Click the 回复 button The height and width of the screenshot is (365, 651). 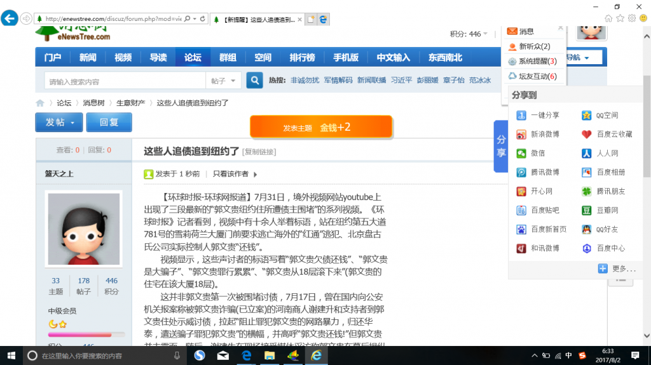coord(109,122)
